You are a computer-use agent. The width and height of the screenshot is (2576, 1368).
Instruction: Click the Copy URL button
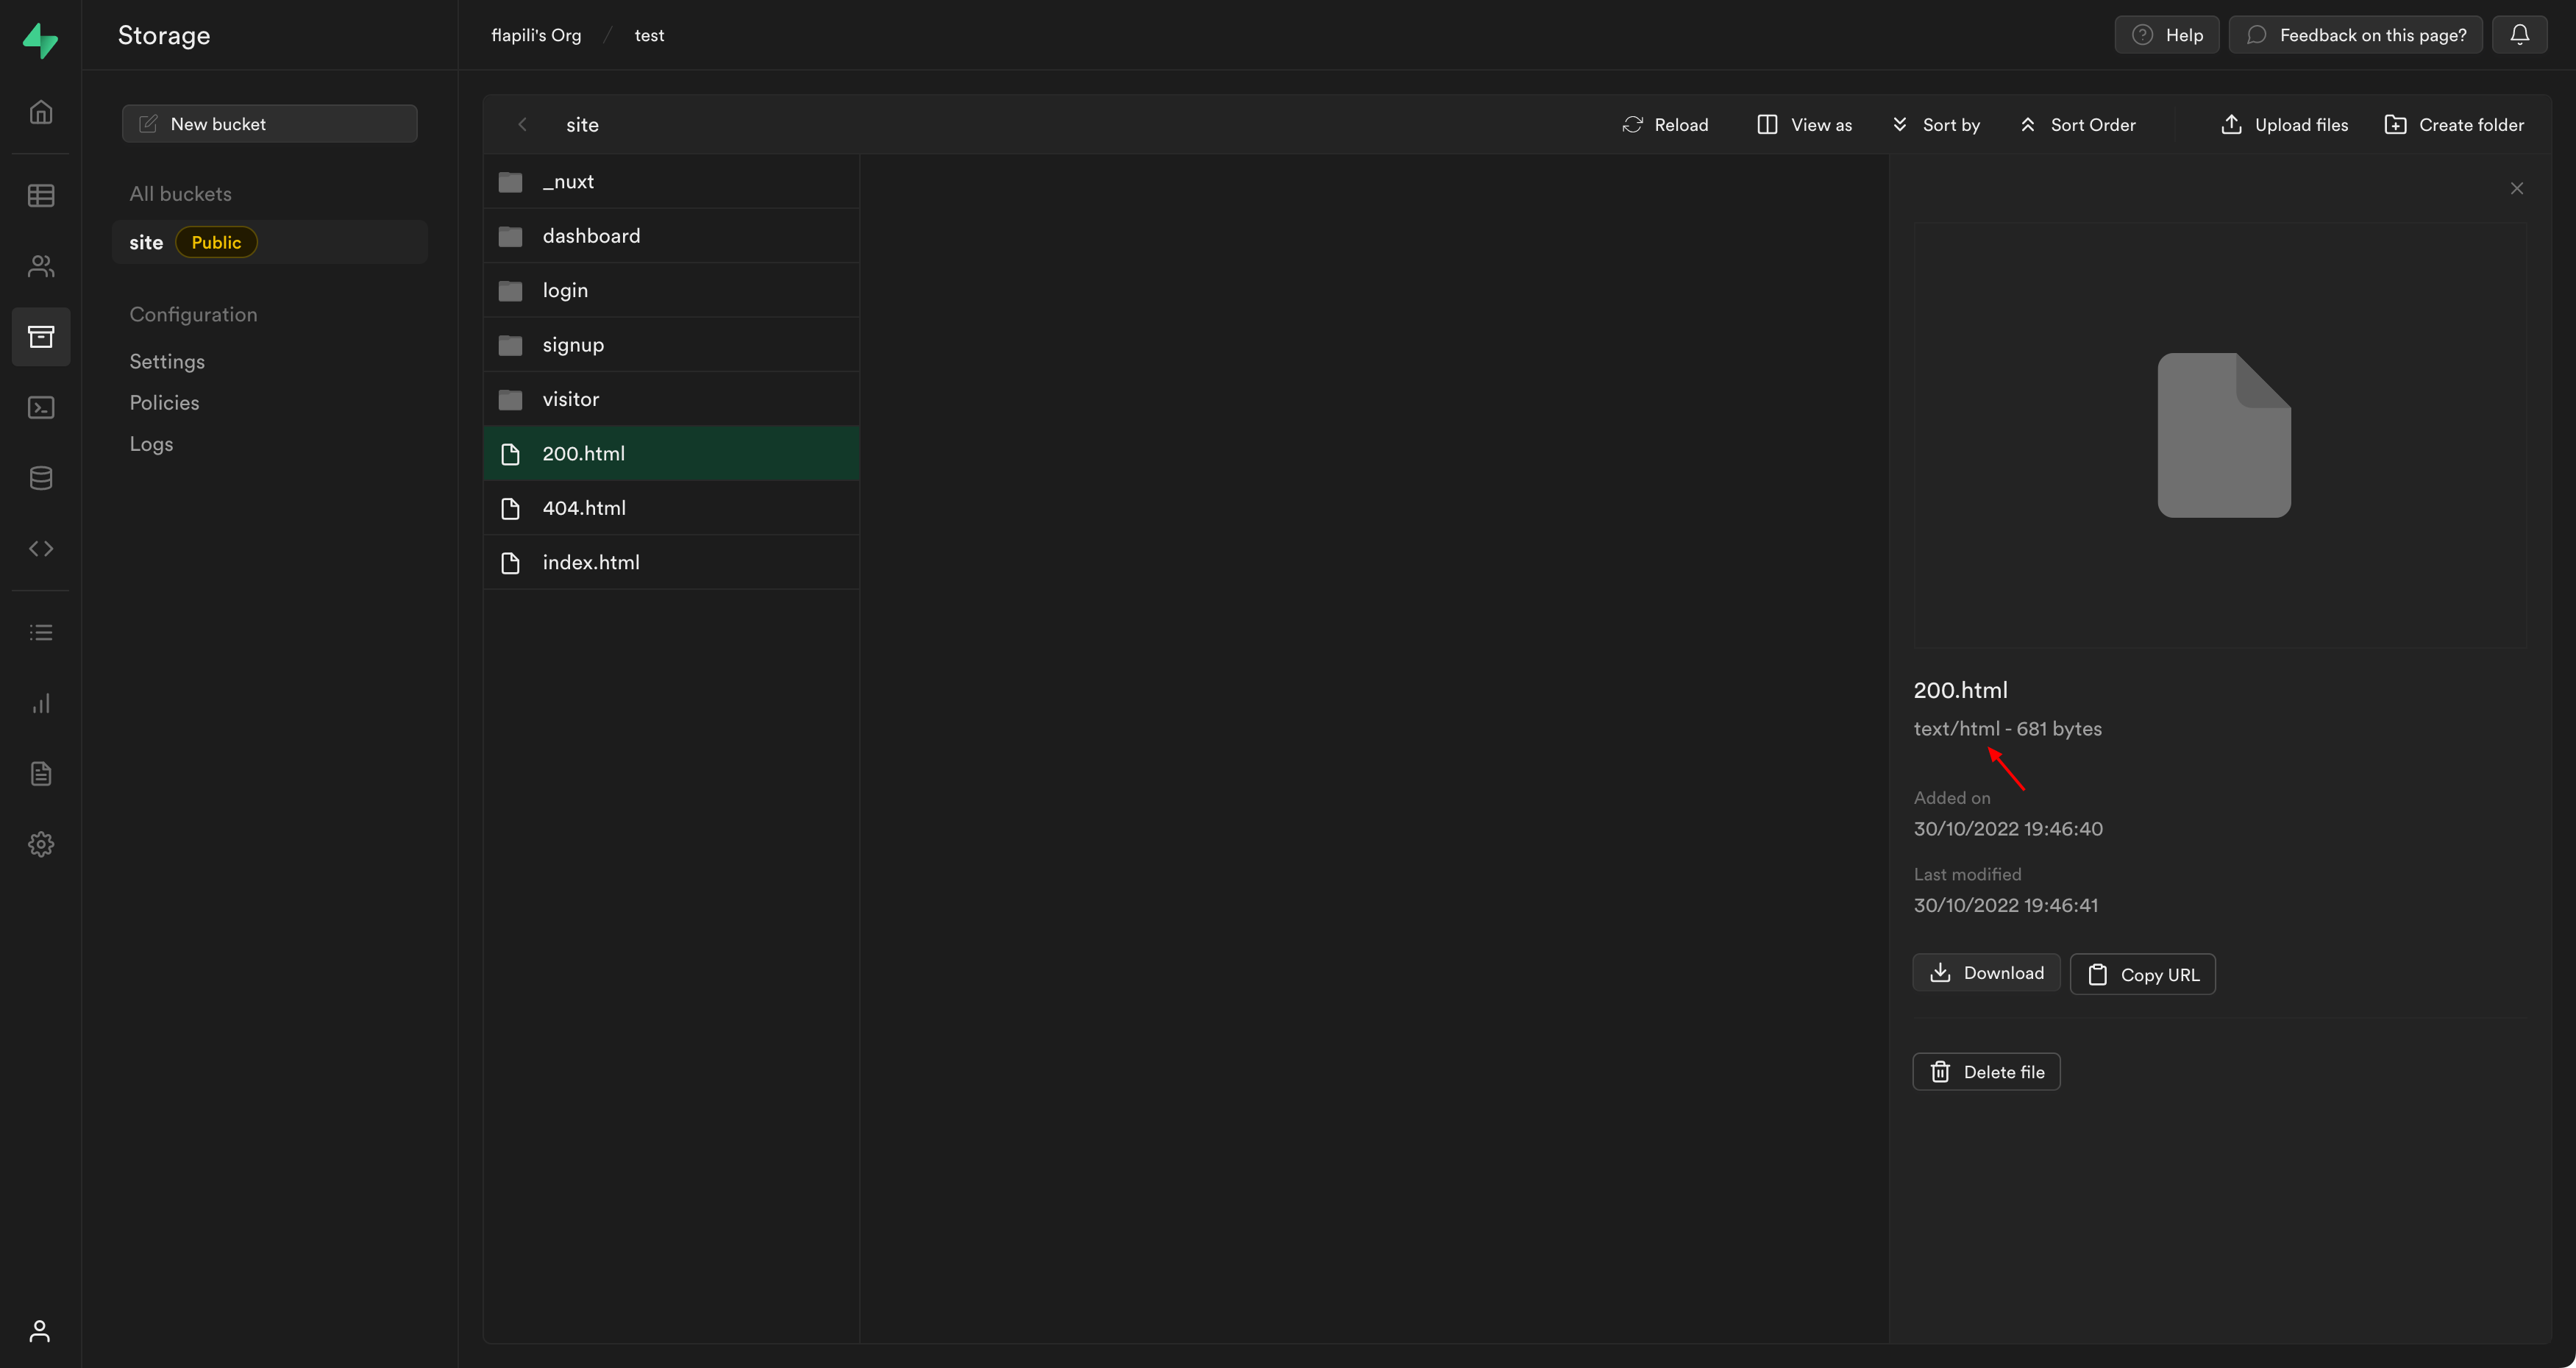pos(2142,974)
